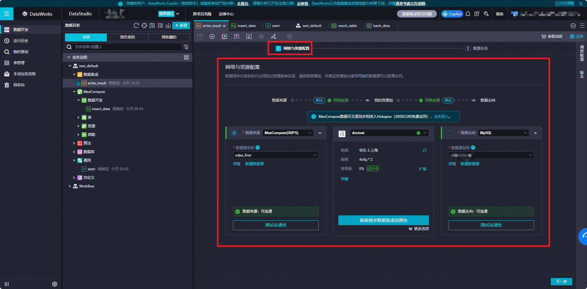Collapse the 数据来源 card with its chevron

[320, 133]
